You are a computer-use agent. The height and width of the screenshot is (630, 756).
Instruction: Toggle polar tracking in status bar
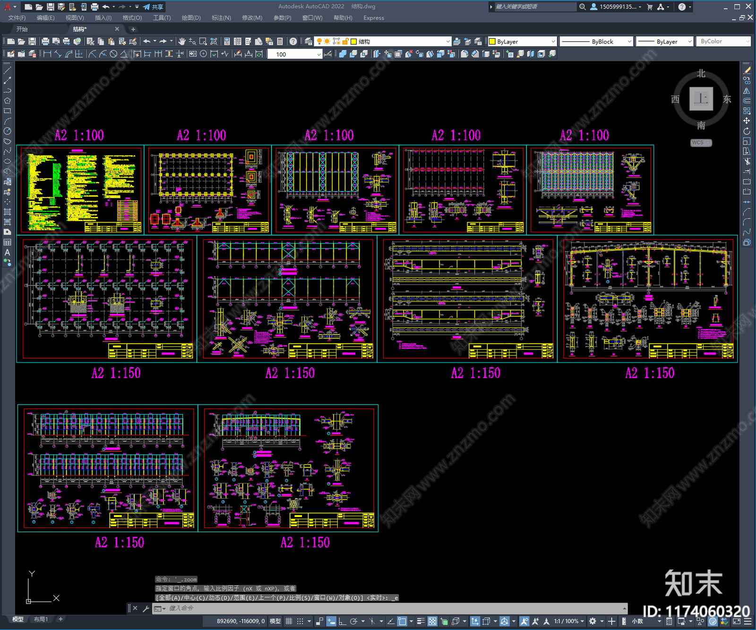(x=353, y=621)
